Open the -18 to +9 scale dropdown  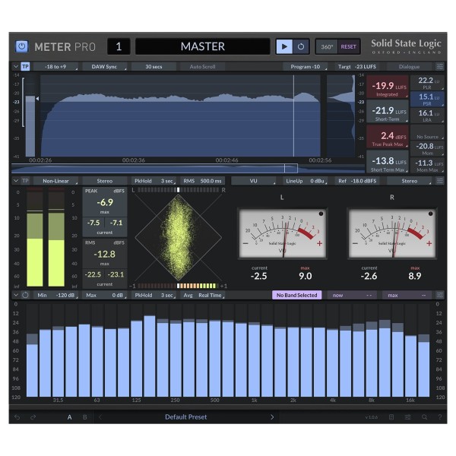[x=55, y=67]
